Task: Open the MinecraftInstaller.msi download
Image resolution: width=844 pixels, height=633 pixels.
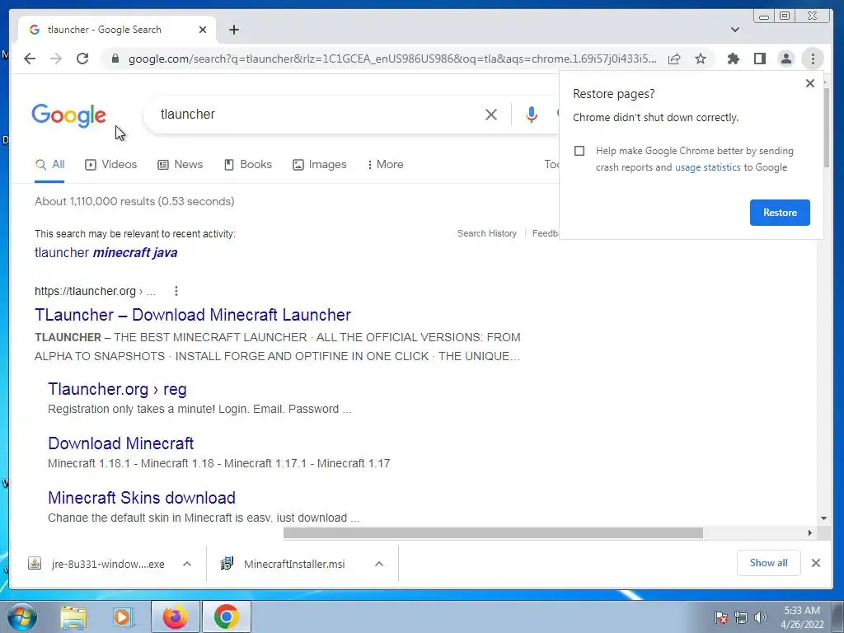Action: point(283,564)
